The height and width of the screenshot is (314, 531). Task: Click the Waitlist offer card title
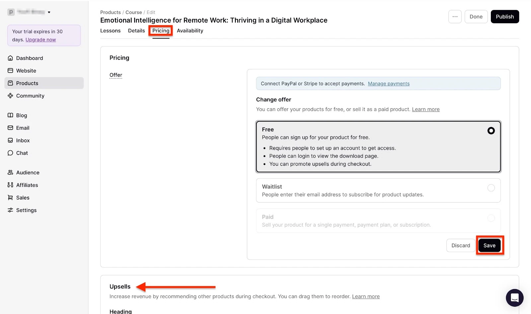[272, 187]
